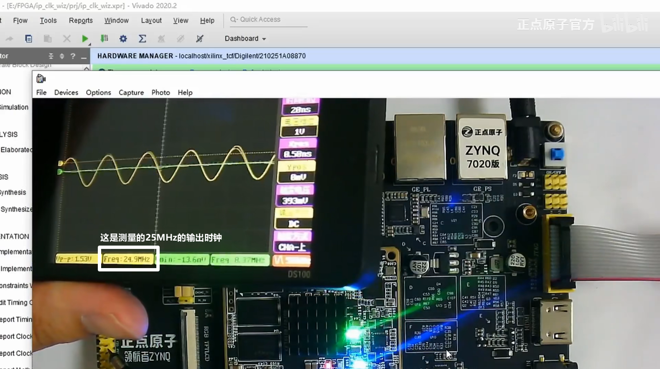Open Capture menu in camera window
Image resolution: width=660 pixels, height=369 pixels.
click(x=131, y=93)
